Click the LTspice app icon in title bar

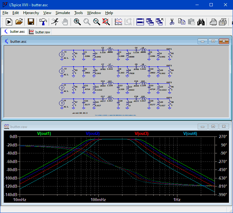coord(5,5)
